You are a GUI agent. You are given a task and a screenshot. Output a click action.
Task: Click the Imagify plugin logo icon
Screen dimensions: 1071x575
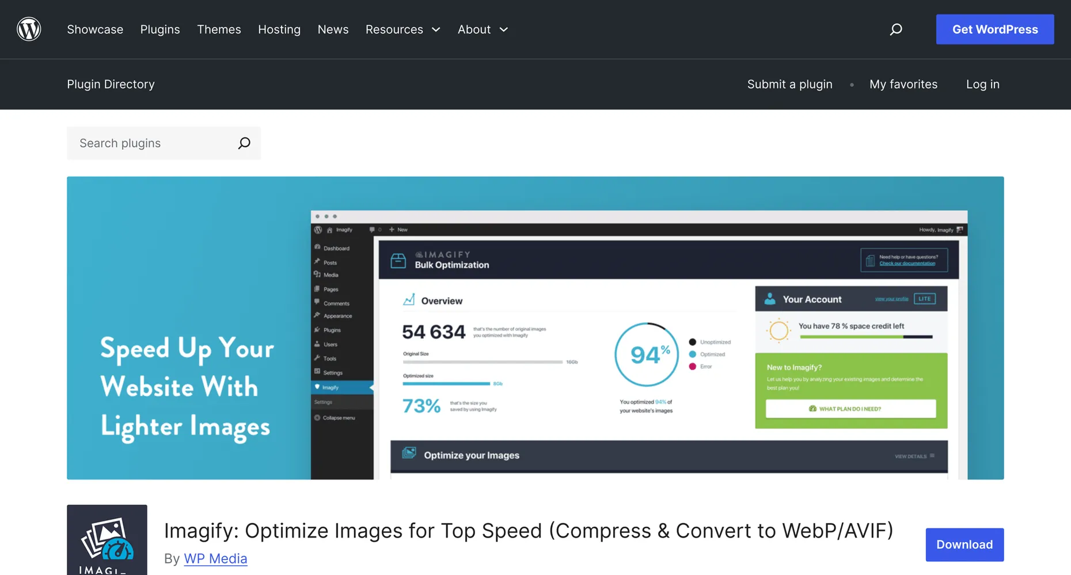107,540
